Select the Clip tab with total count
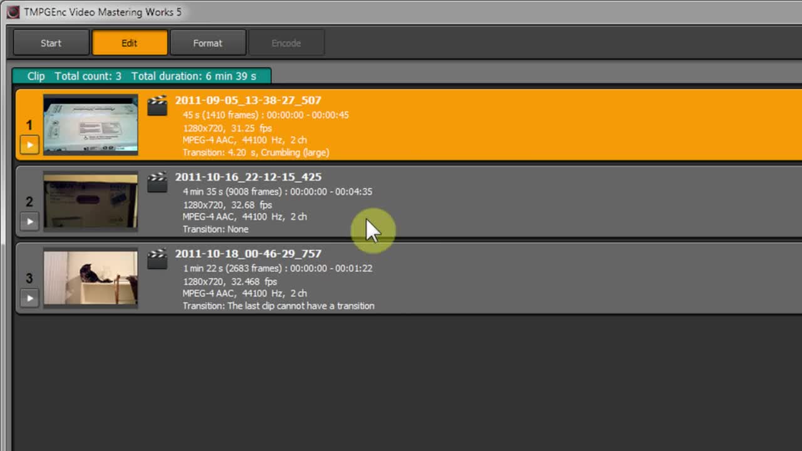This screenshot has width=802, height=451. pos(142,76)
